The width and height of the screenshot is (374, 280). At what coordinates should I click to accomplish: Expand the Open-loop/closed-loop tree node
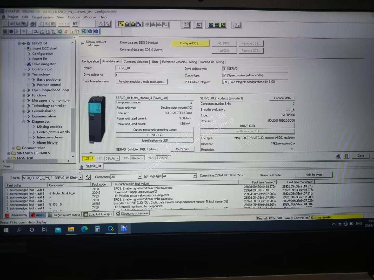[x=24, y=90]
